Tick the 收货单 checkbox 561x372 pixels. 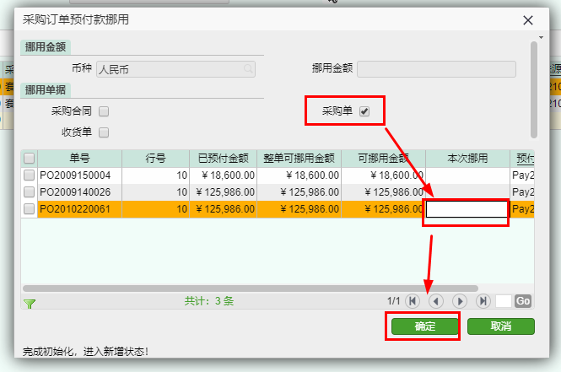[104, 132]
